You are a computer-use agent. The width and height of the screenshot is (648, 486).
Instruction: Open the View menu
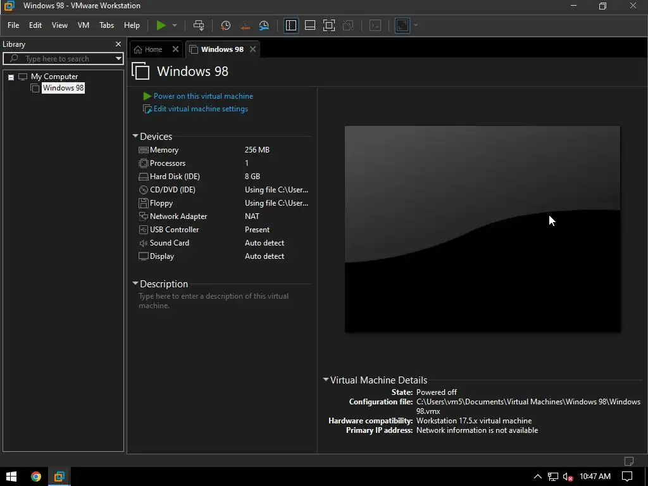coord(59,25)
